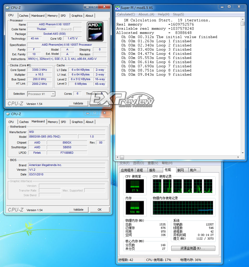This screenshot has width=249, height=267.
Task: Open Graphics tab in top CPU-Z window
Action: click(x=77, y=16)
